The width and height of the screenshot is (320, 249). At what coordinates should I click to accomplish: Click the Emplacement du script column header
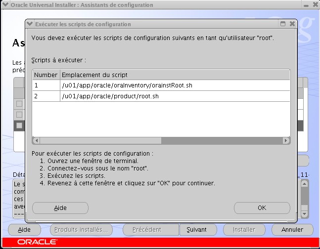pyautogui.click(x=175, y=75)
